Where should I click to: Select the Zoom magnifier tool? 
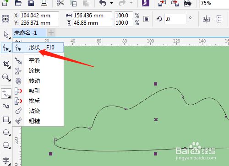click(x=6, y=77)
